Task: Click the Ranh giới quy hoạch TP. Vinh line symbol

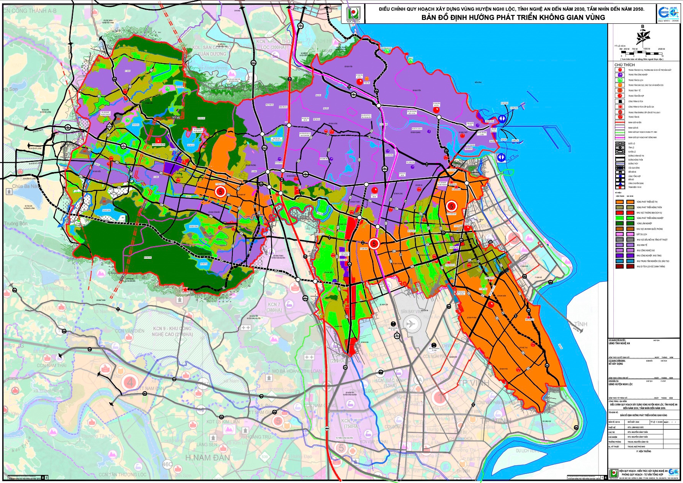Action: click(620, 132)
